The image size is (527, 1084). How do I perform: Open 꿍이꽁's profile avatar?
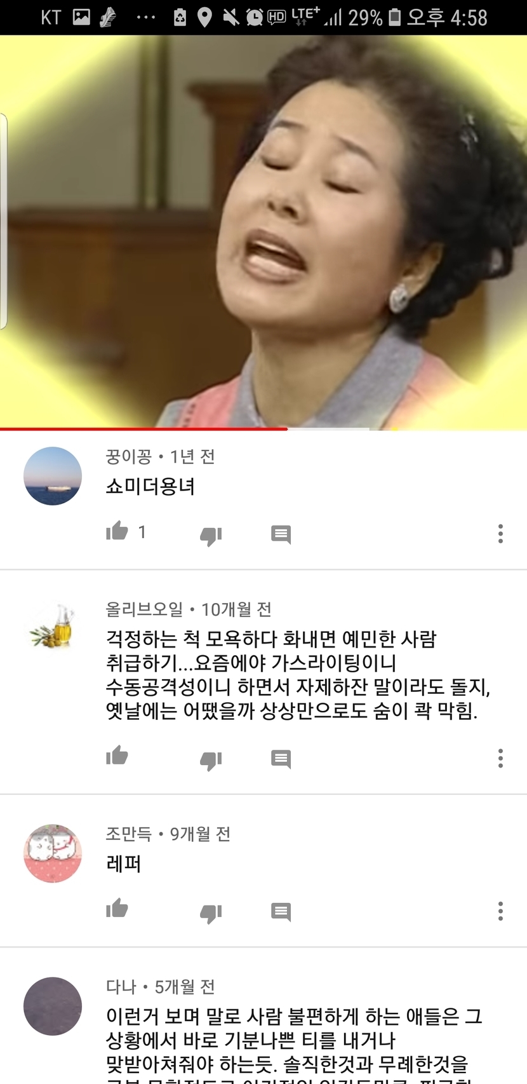click(x=53, y=476)
